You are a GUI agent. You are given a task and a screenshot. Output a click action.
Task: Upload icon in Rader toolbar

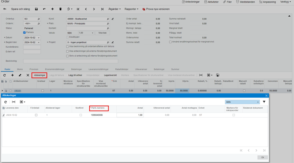coord(218,75)
